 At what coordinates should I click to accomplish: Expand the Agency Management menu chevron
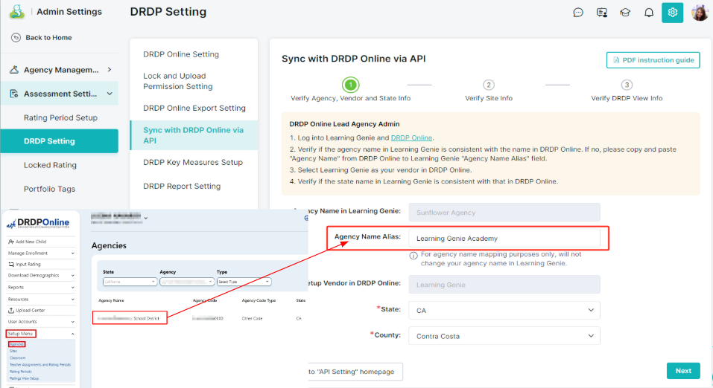tap(110, 69)
